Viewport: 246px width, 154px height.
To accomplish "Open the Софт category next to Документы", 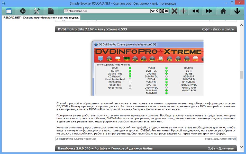I will pos(211,148).
